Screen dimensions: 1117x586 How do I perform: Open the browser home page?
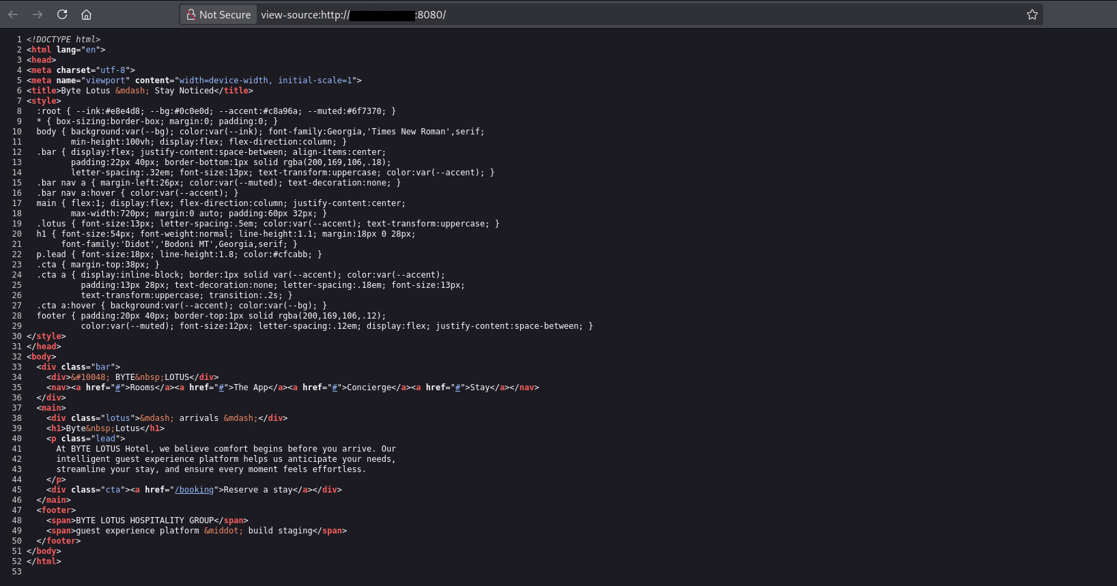[86, 14]
